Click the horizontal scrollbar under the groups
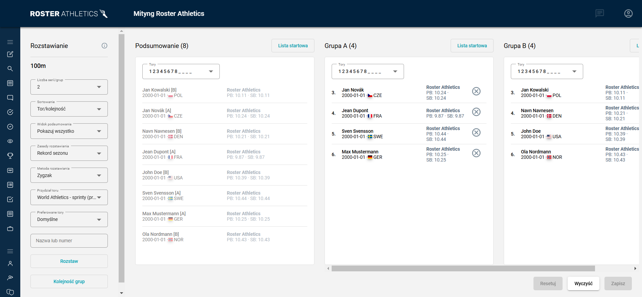 (x=463, y=268)
